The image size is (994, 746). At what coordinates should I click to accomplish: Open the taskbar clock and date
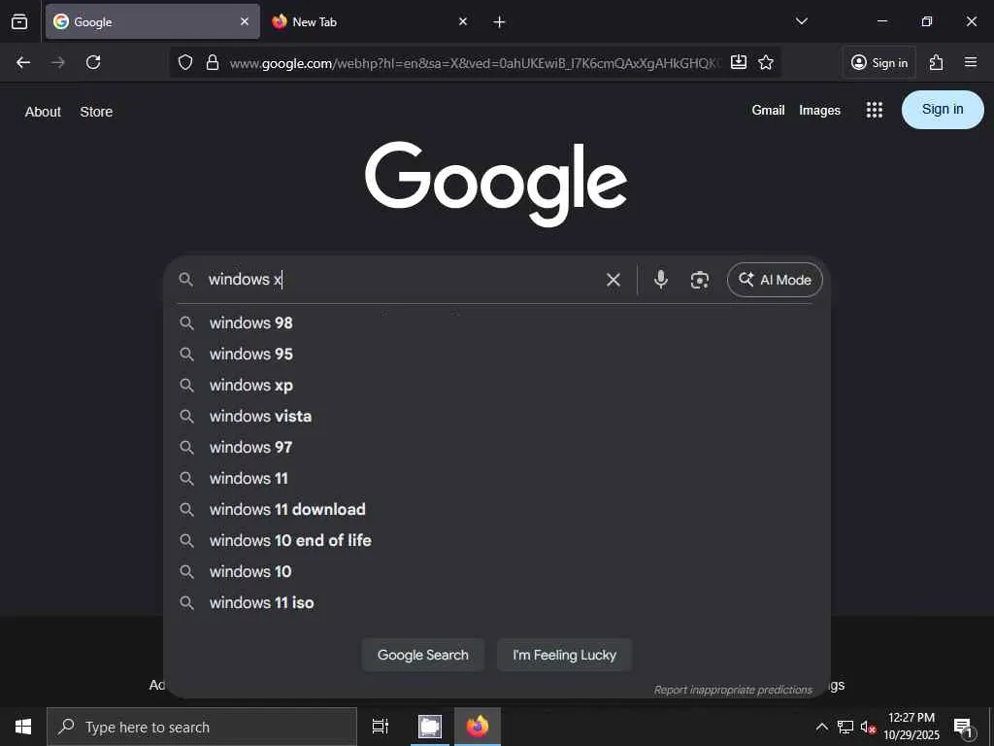911,727
